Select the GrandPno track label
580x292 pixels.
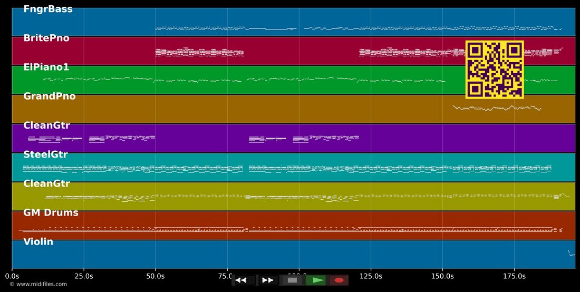pos(50,96)
